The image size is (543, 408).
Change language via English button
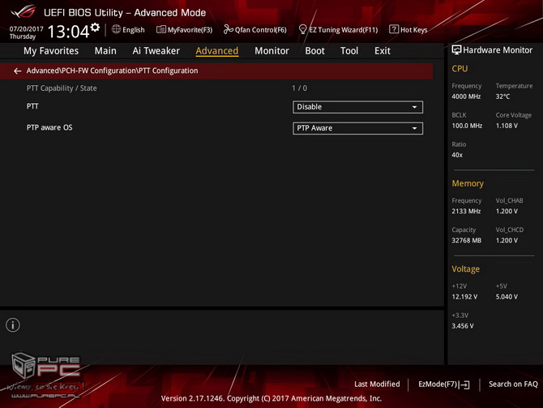point(134,30)
